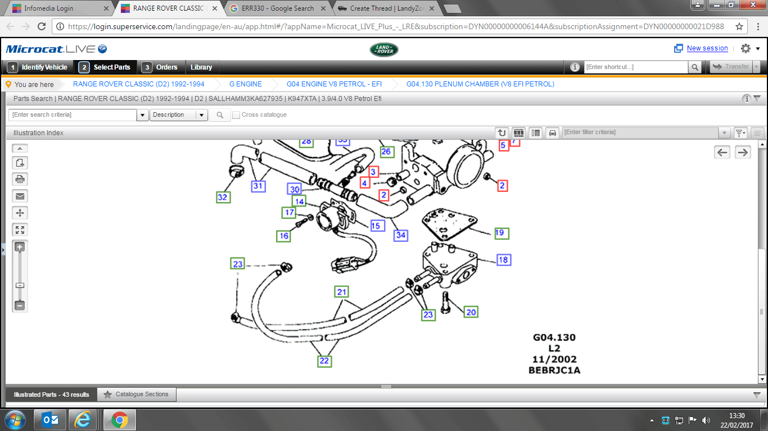Open the search criteria history dropdown

click(x=142, y=115)
